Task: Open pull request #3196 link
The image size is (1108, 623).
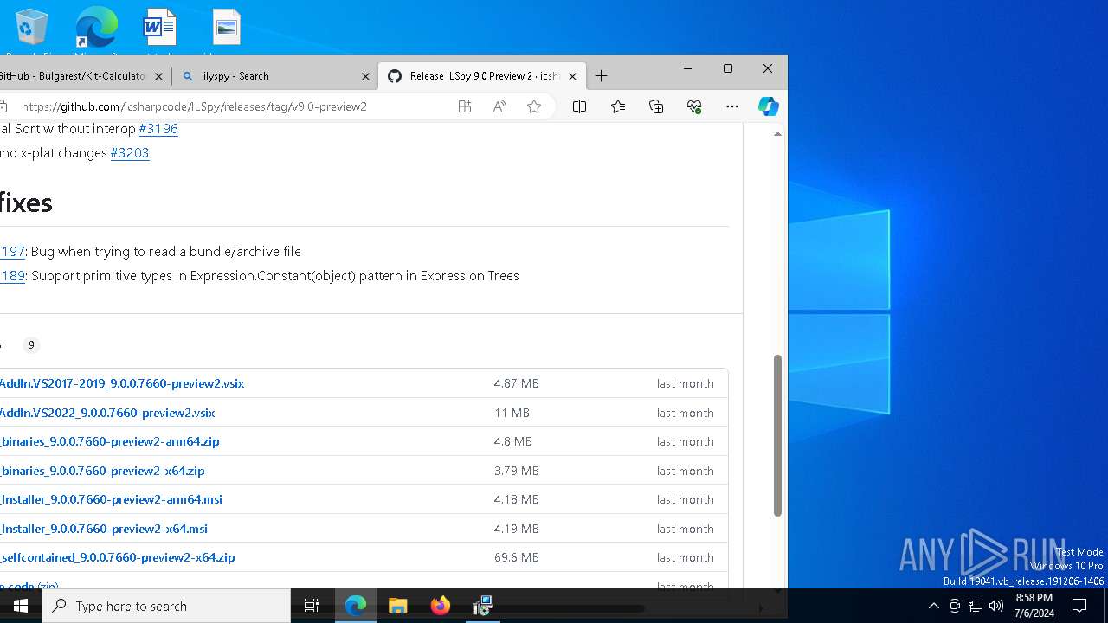Action: tap(158, 128)
